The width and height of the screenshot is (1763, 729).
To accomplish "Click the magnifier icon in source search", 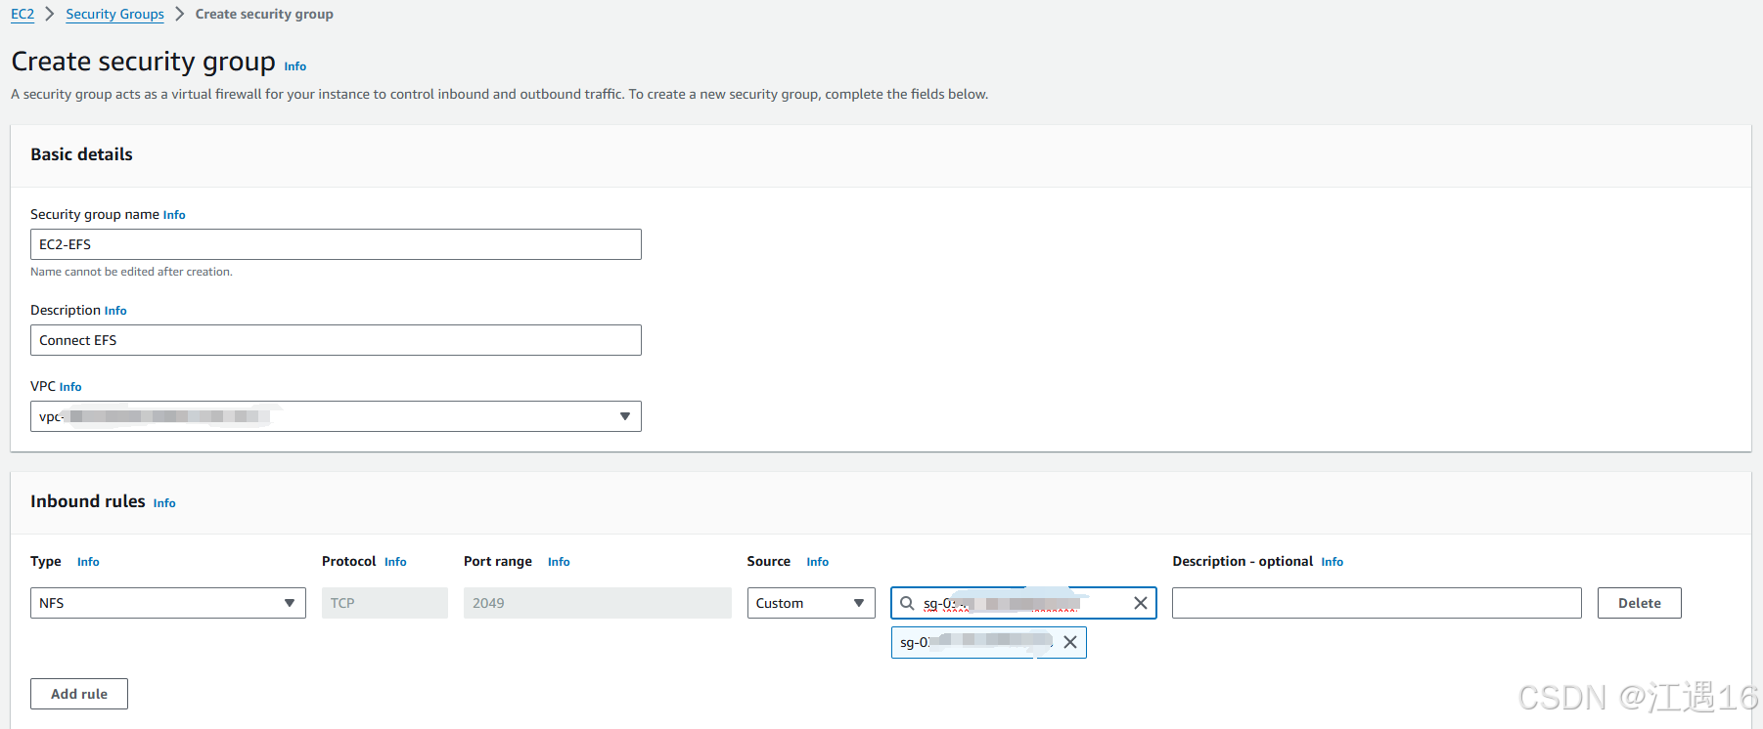I will pyautogui.click(x=907, y=603).
